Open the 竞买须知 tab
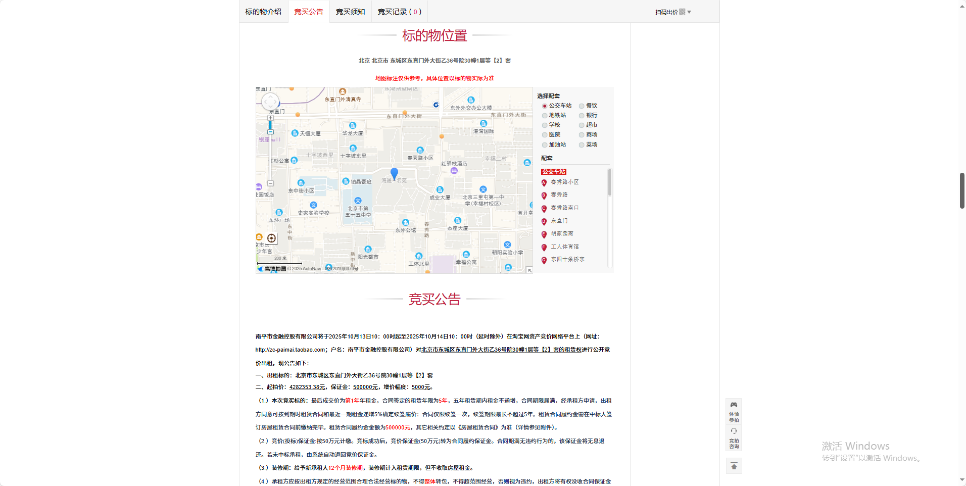This screenshot has height=486, width=966. pyautogui.click(x=350, y=12)
